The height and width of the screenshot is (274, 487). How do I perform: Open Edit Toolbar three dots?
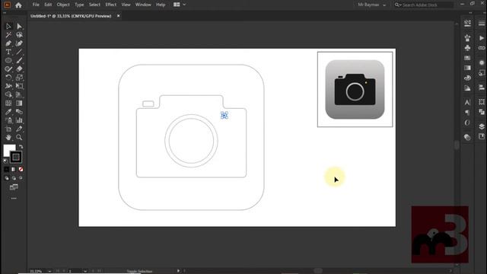(14, 198)
